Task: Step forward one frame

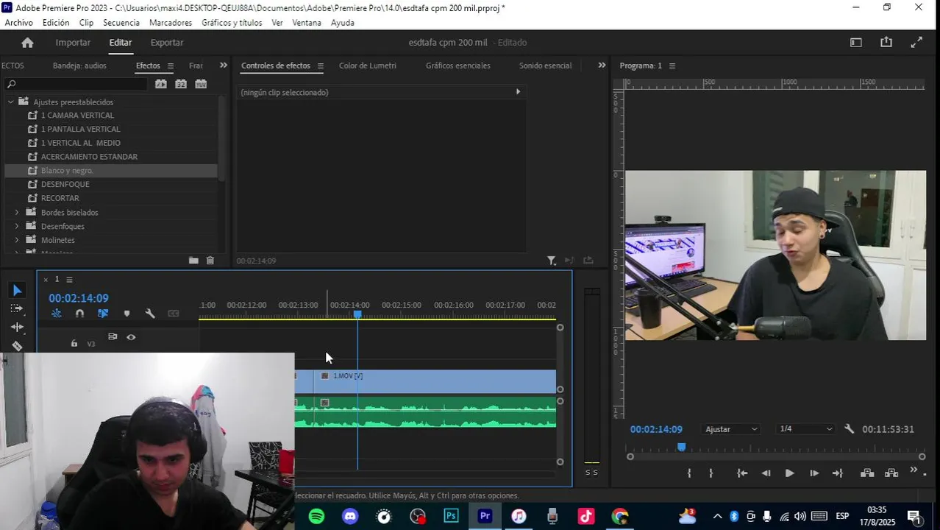Action: pos(813,473)
